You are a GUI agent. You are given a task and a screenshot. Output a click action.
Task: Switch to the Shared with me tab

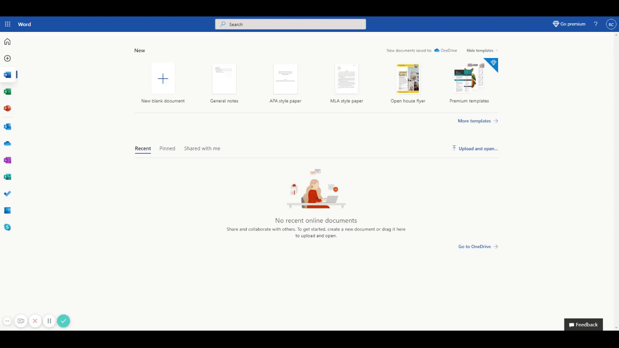202,148
